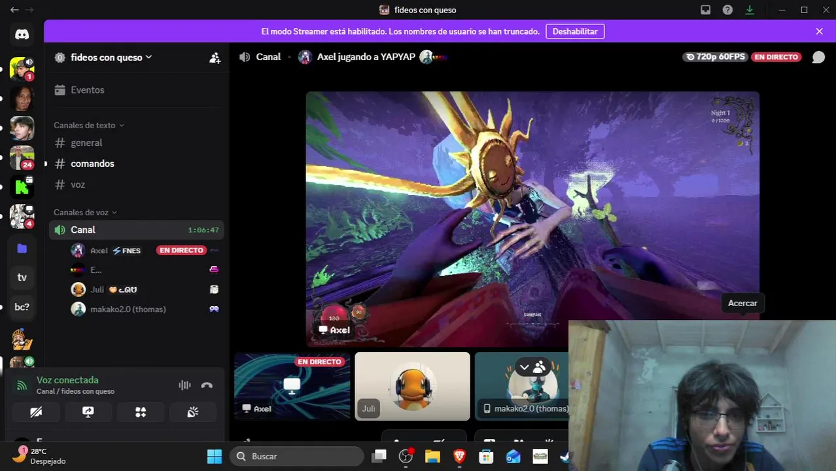
Task: Select the 'Canal' voice channel
Action: (136, 230)
